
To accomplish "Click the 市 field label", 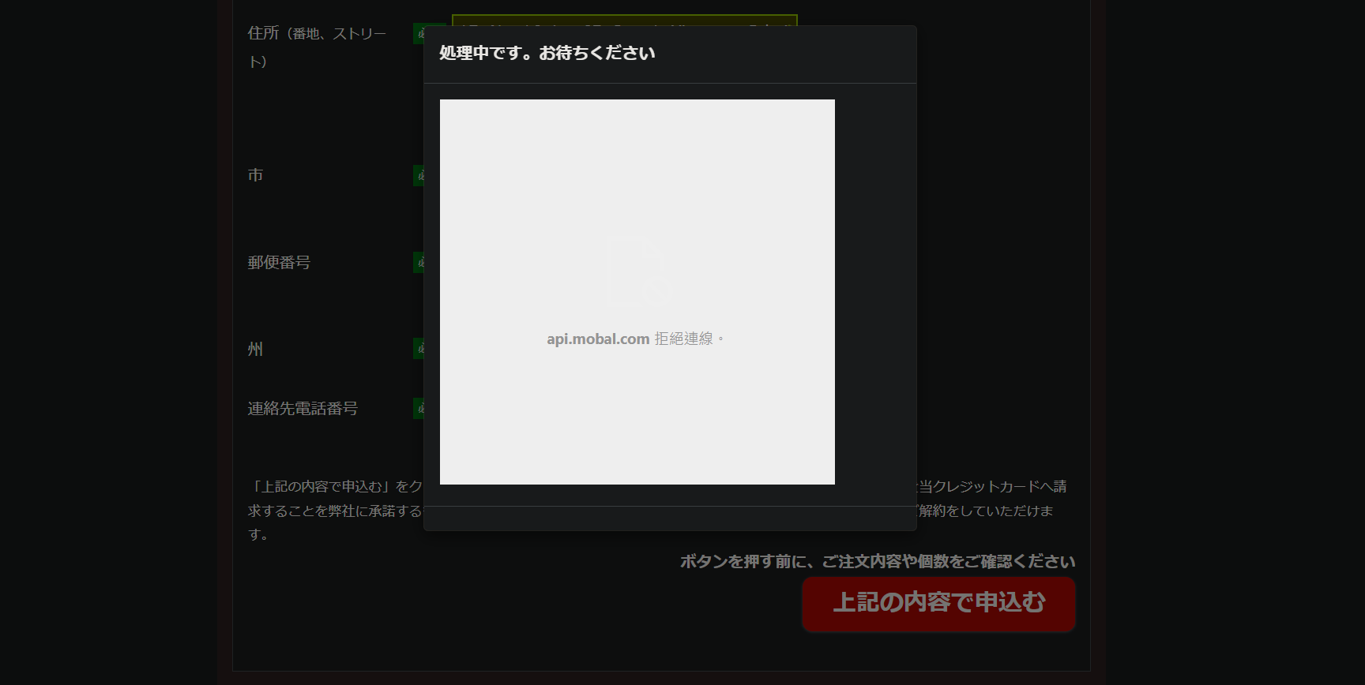I will (255, 175).
